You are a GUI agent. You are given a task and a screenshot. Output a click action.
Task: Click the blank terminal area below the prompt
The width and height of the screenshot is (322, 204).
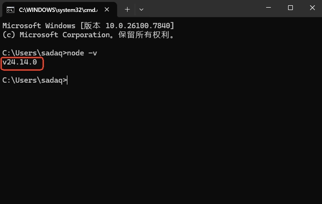[x=161, y=143]
